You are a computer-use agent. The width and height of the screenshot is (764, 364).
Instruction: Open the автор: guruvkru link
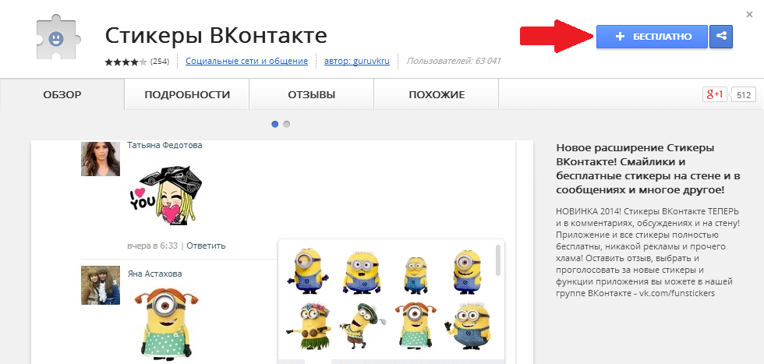(x=357, y=62)
